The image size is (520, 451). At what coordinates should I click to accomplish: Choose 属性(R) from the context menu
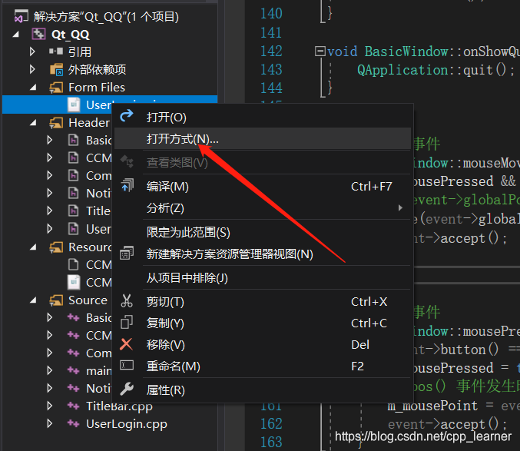tap(263, 390)
